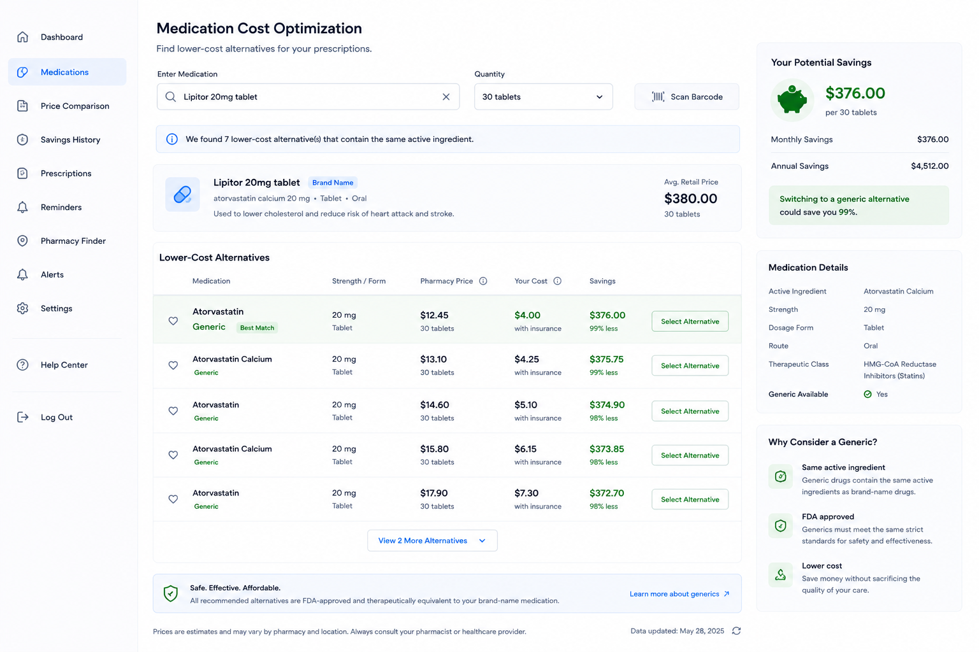Click the barcode icon in Scan Barcode
The image size is (979, 652).
[x=658, y=97]
